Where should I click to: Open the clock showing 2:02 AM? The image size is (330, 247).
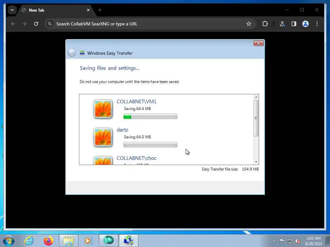(314, 241)
